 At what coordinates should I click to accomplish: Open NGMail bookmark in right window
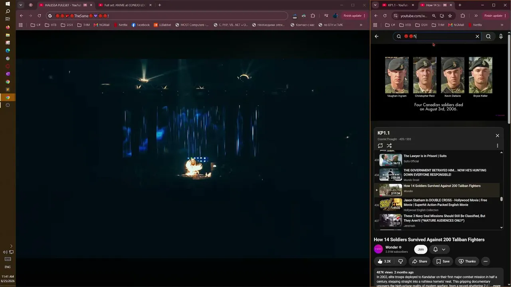click(x=456, y=25)
